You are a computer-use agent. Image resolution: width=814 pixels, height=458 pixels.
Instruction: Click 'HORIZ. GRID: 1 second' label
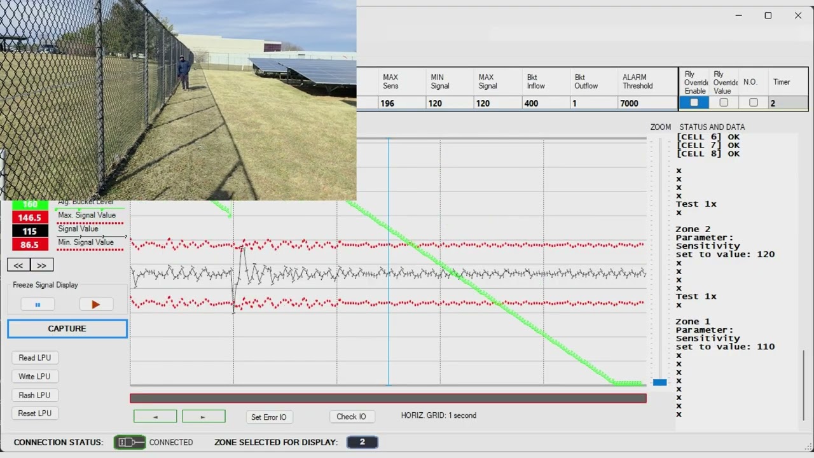tap(439, 415)
